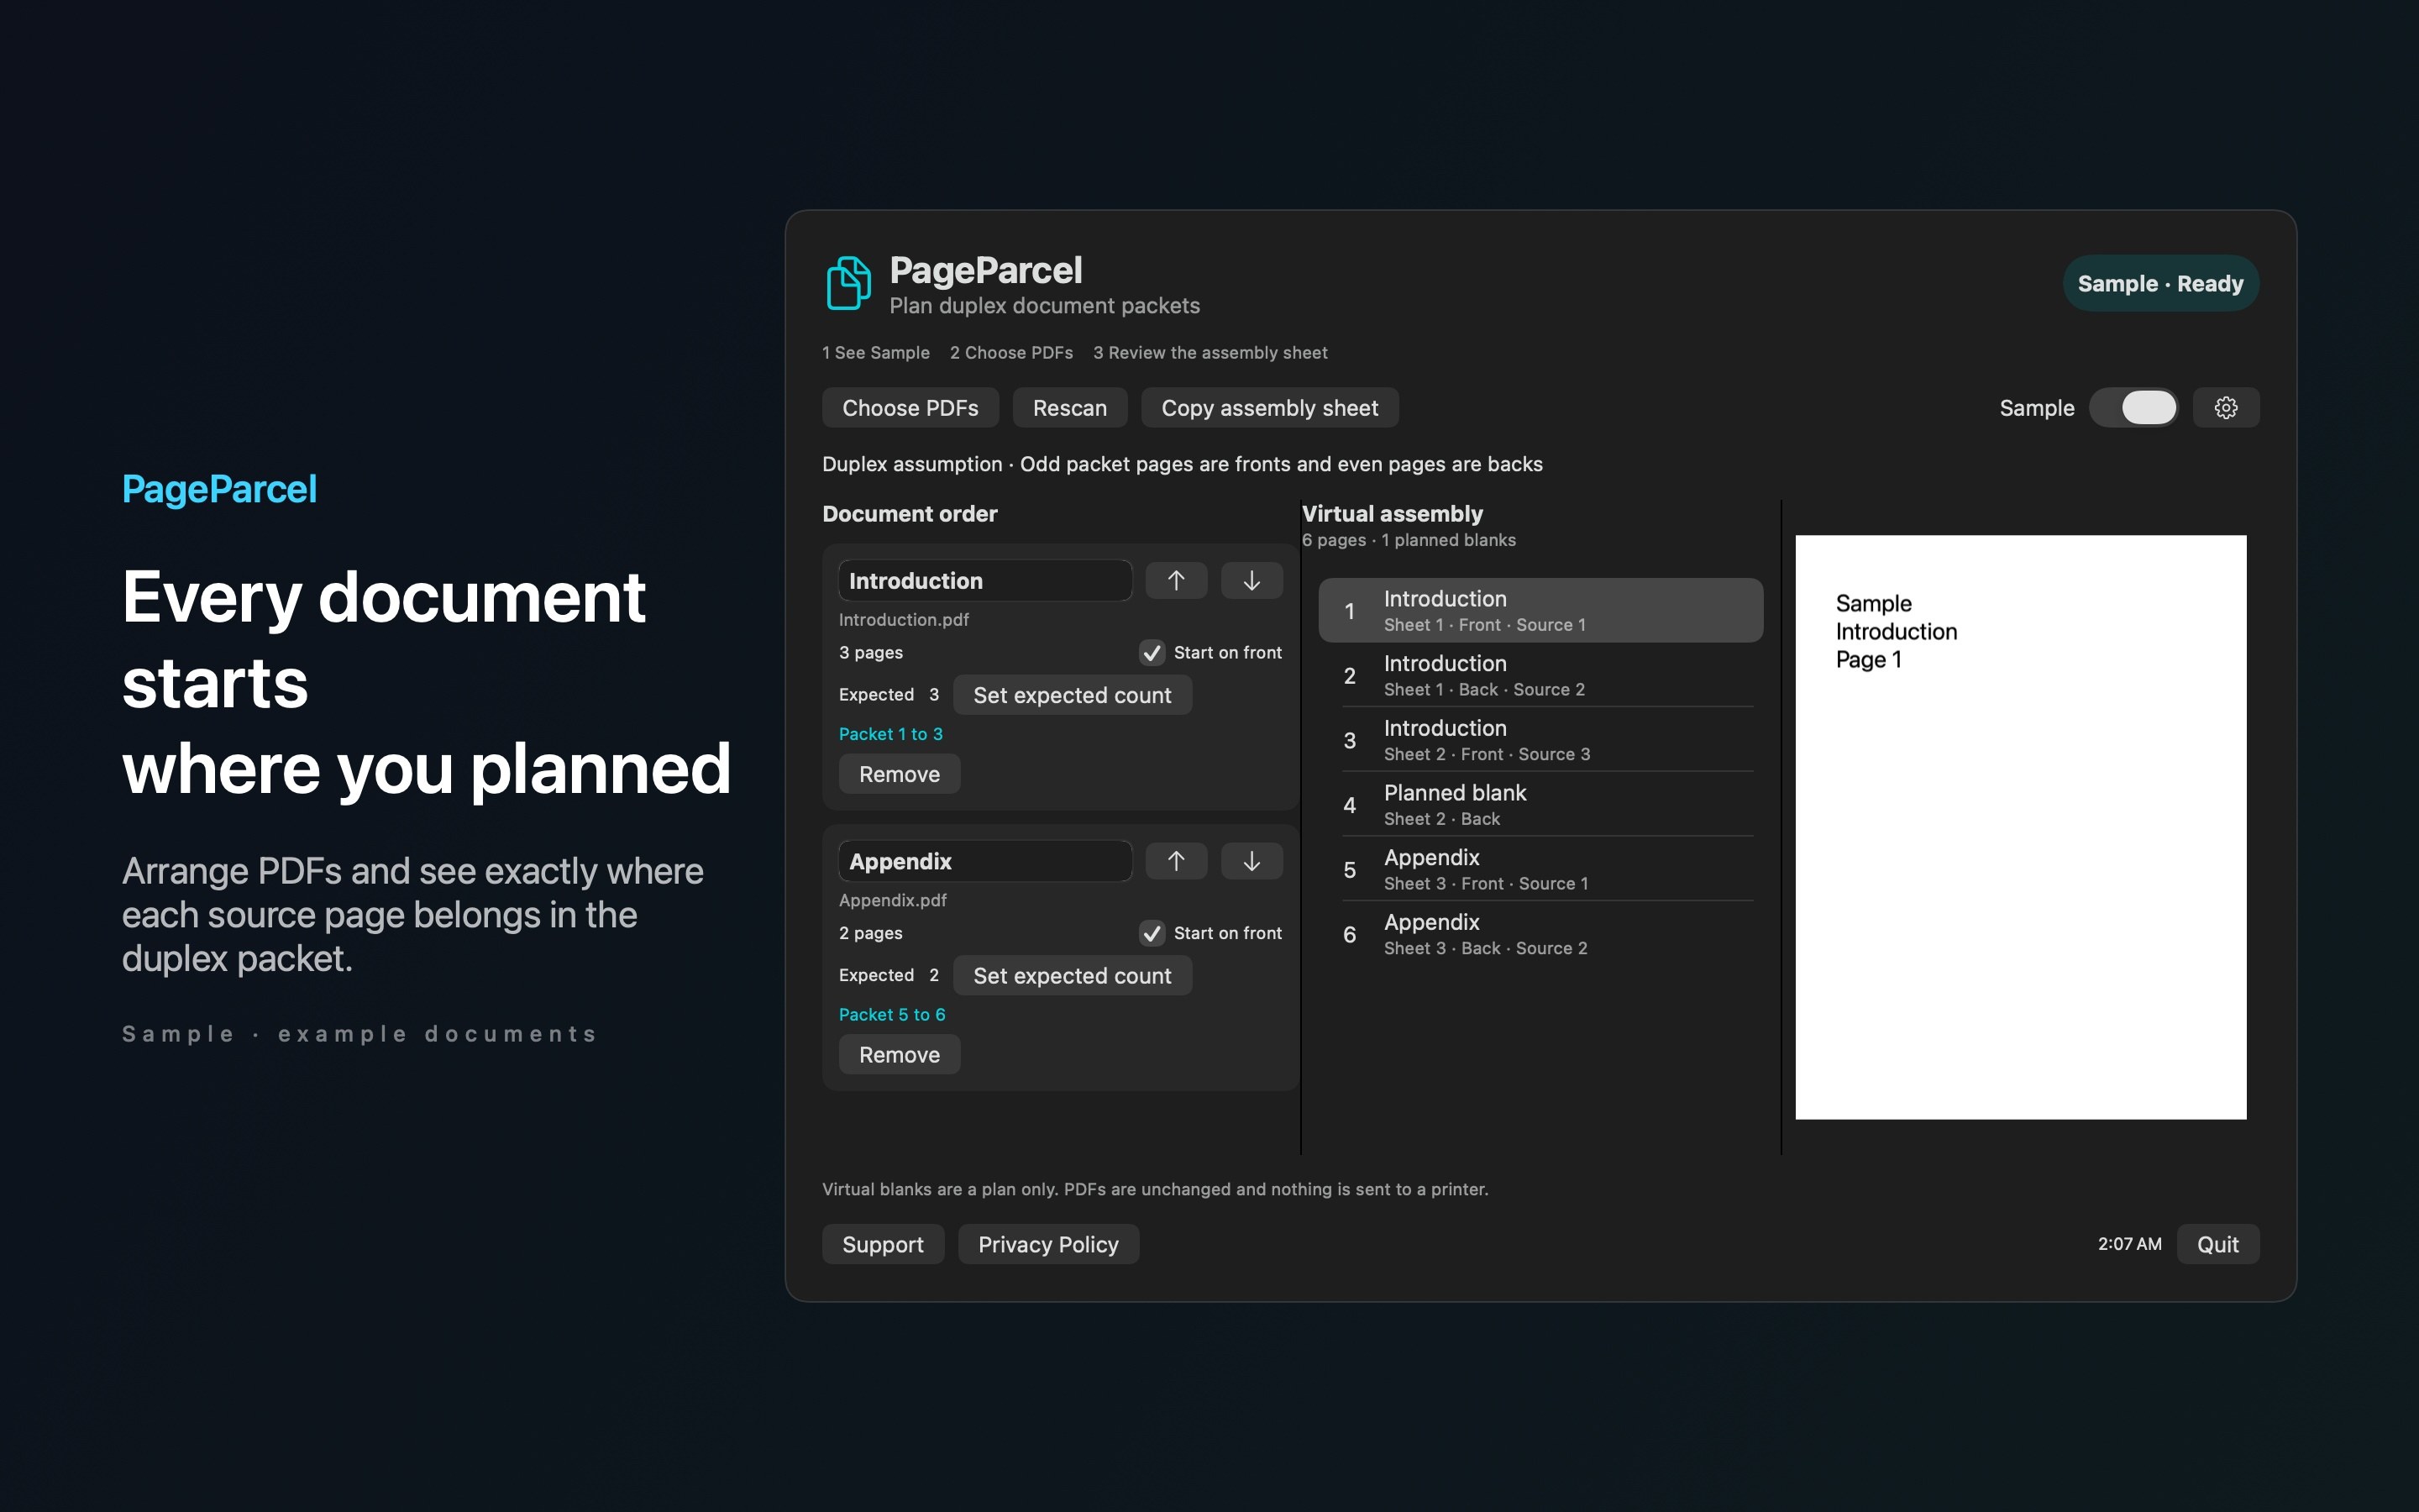
Task: Click the '2 Choose PDFs' step
Action: click(x=1010, y=353)
